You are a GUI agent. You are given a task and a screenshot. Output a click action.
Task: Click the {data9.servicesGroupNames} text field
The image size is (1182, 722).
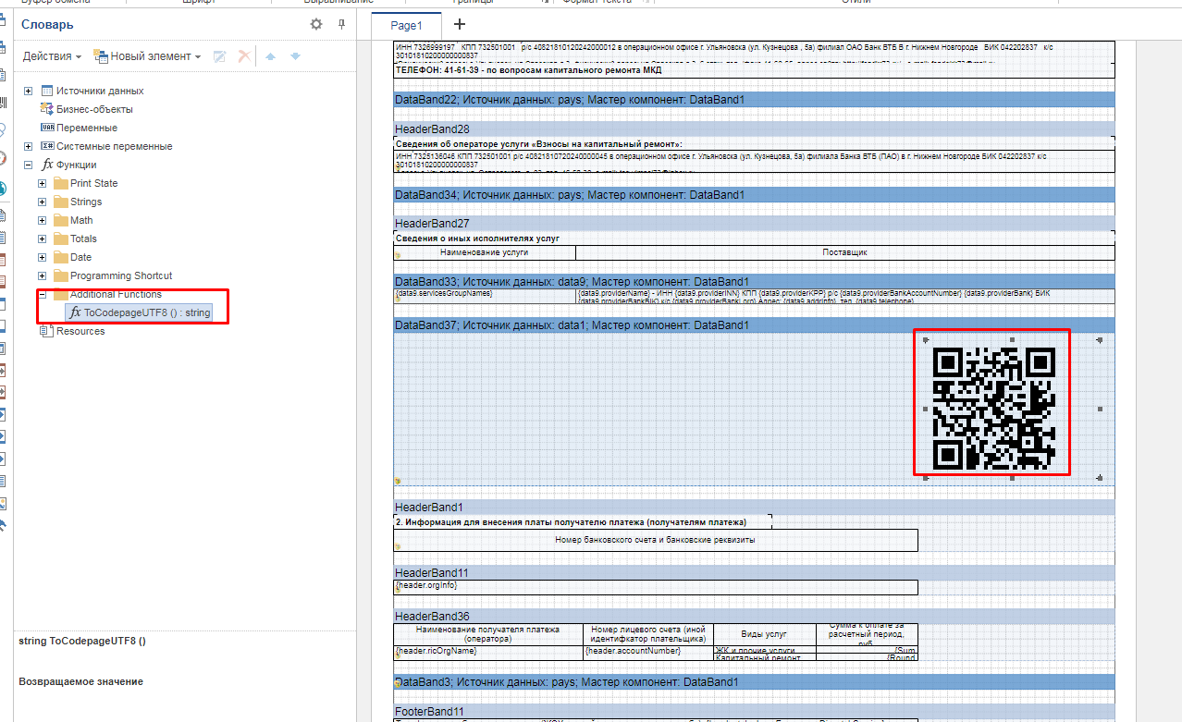[x=485, y=296]
